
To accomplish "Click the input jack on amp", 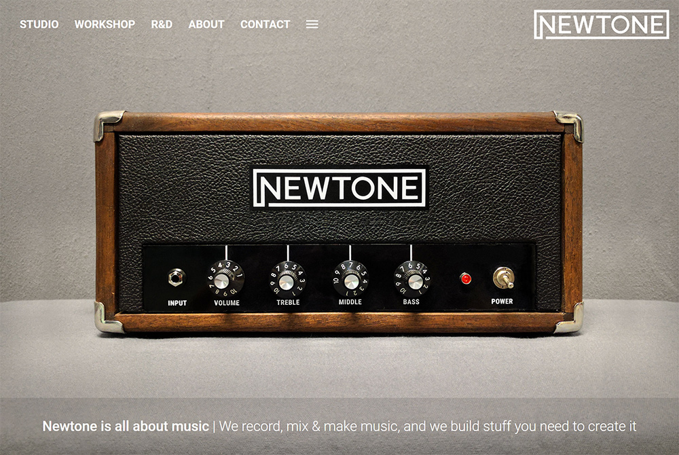I will click(x=177, y=278).
